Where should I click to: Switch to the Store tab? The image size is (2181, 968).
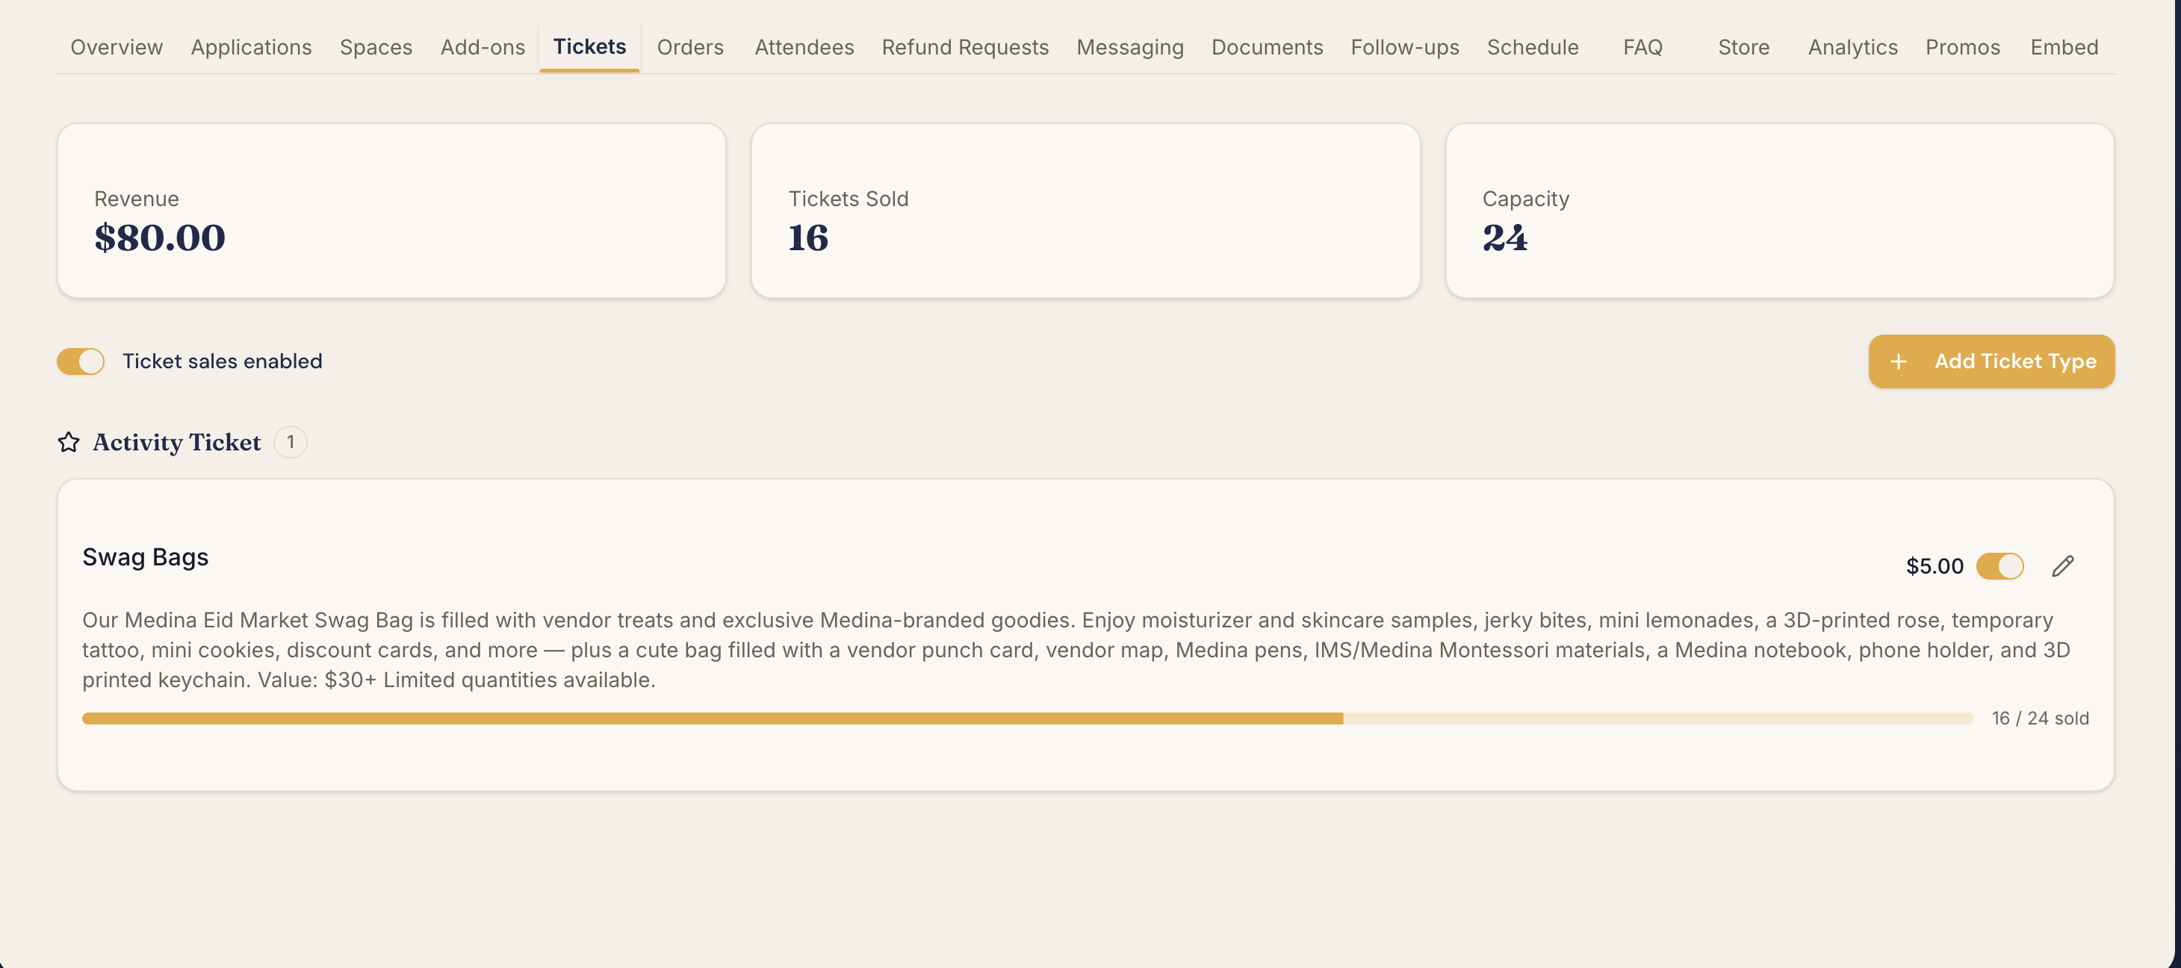tap(1743, 47)
